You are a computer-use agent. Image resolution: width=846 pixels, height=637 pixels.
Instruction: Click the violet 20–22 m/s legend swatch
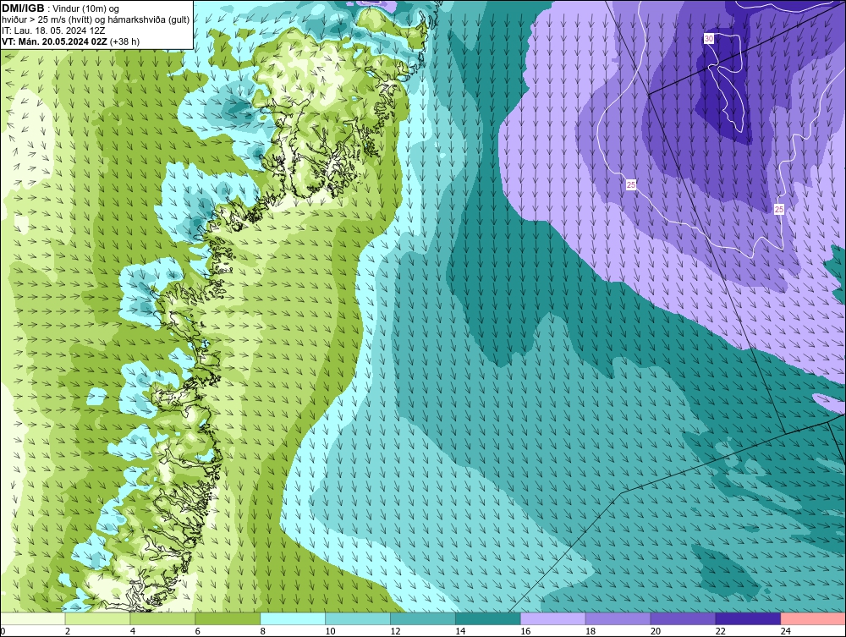(683, 618)
